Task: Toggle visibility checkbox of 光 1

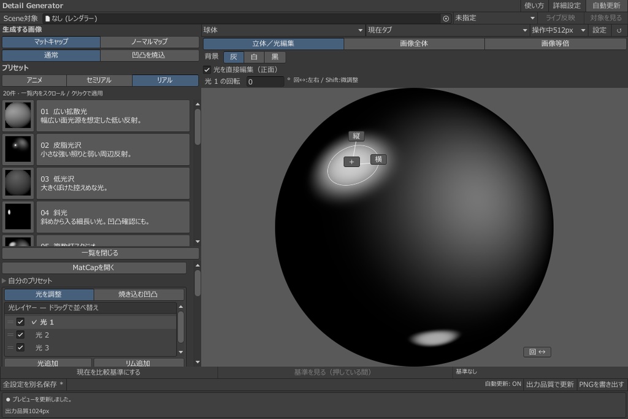Action: [x=20, y=321]
